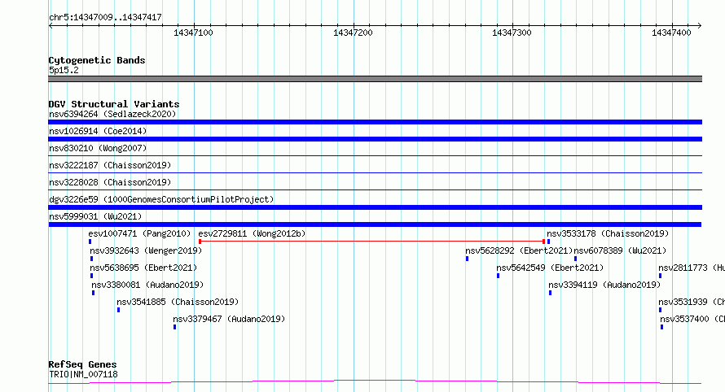This screenshot has width=725, height=392.
Task: Click the Cytogenetic Bands track title
Action: (97, 60)
